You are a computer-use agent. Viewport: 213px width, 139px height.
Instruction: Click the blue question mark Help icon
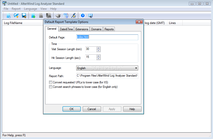(83, 15)
